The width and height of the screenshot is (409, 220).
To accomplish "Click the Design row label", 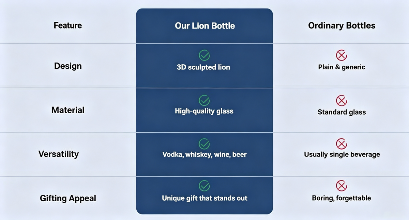I will [68, 66].
